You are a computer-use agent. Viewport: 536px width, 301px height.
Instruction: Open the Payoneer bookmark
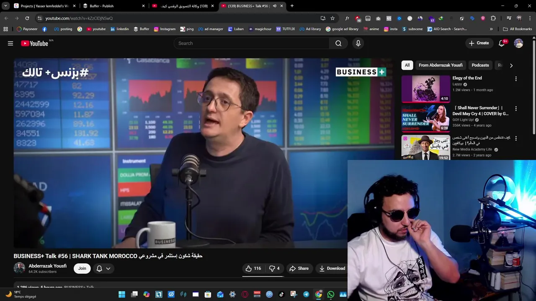coord(27,29)
